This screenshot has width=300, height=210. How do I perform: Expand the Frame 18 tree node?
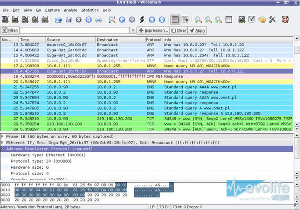[2, 136]
